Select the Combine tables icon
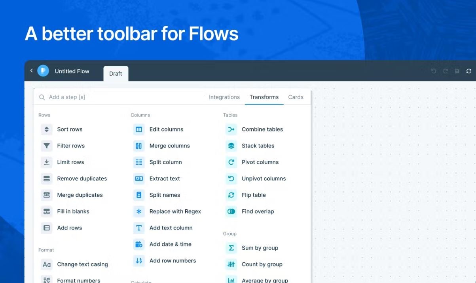Viewport: 476px width, 283px height. pyautogui.click(x=231, y=129)
